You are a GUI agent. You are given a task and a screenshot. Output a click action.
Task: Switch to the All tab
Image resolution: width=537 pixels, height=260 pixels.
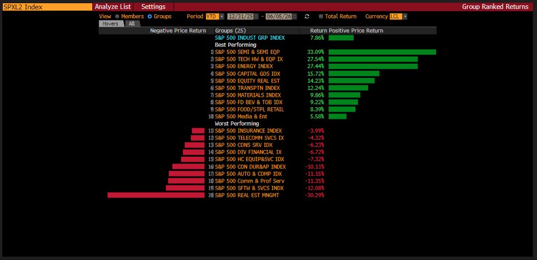point(132,24)
